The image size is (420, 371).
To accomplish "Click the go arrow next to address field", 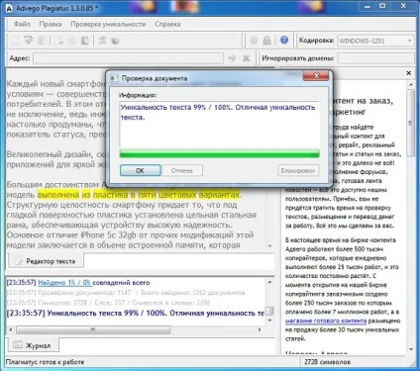I will (232, 58).
